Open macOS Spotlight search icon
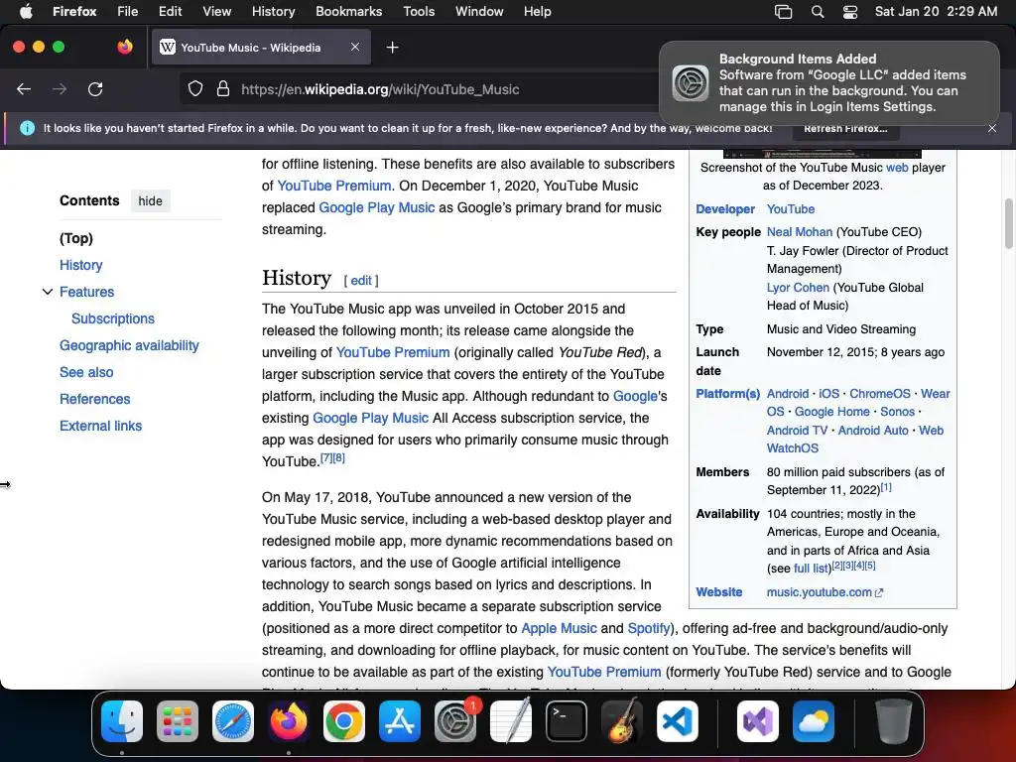 818,12
